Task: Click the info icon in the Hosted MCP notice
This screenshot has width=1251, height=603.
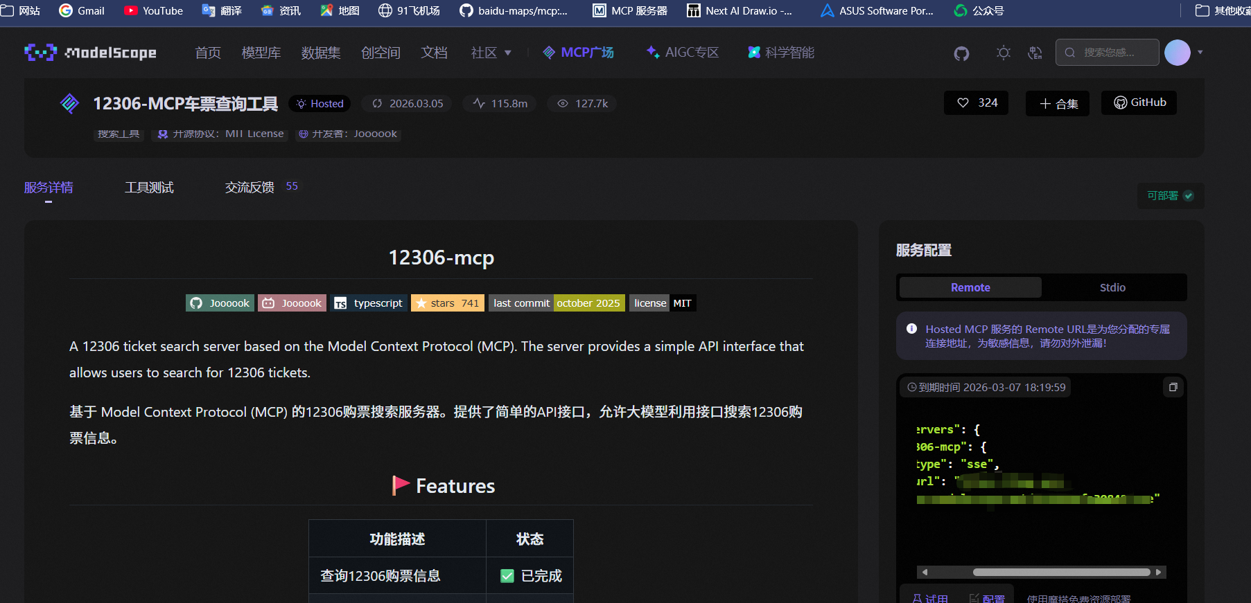Action: [x=911, y=329]
